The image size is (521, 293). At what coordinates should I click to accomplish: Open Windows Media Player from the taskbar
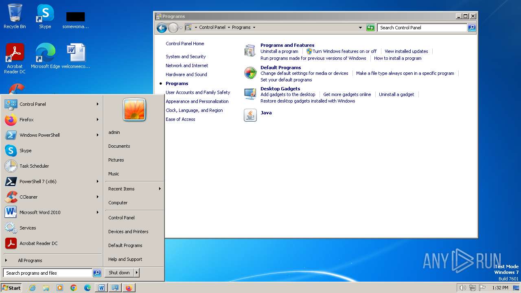(x=60, y=288)
